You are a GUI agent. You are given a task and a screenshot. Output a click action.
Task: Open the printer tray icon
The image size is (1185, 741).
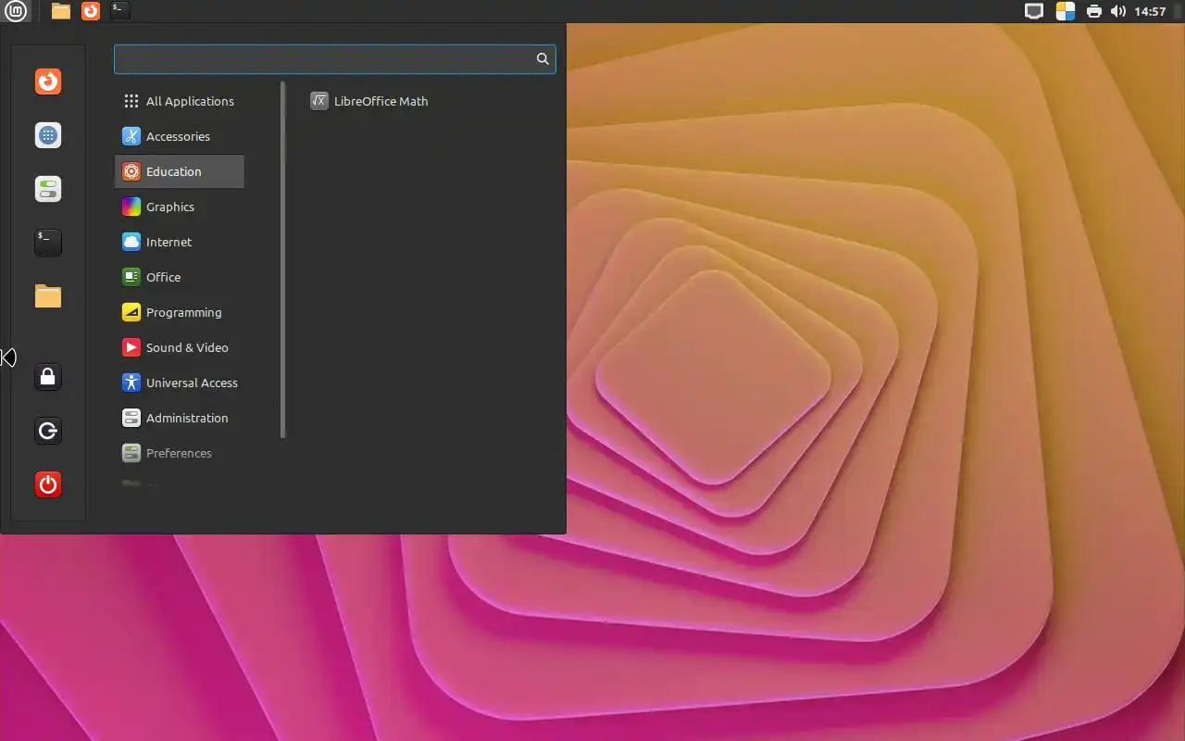coord(1094,11)
